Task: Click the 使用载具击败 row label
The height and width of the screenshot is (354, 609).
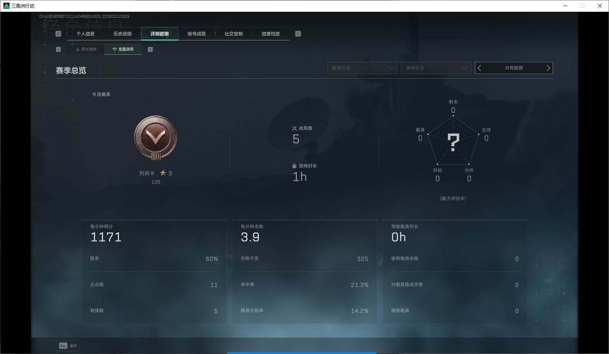Action: tap(405, 259)
